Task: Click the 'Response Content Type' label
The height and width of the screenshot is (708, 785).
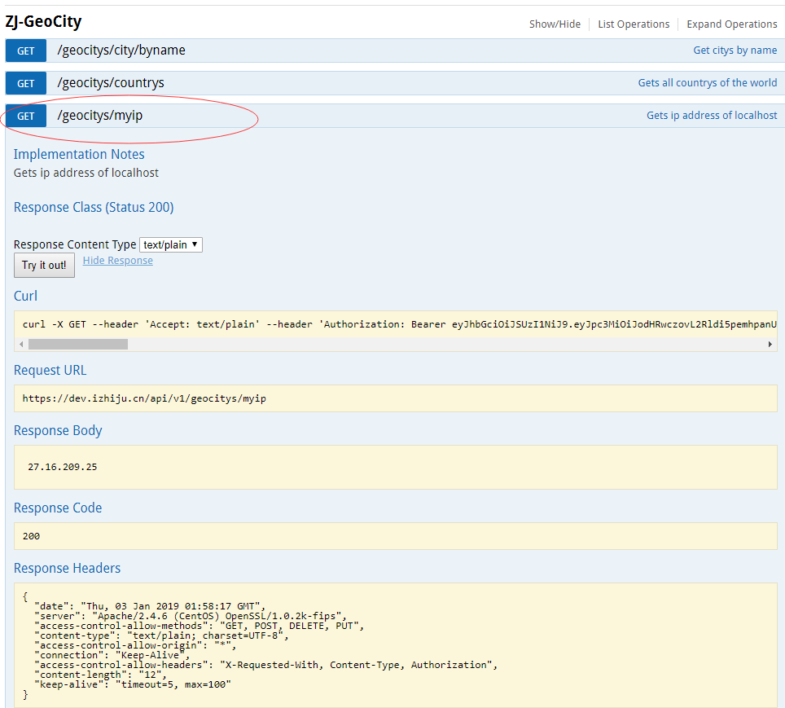Action: [x=75, y=244]
